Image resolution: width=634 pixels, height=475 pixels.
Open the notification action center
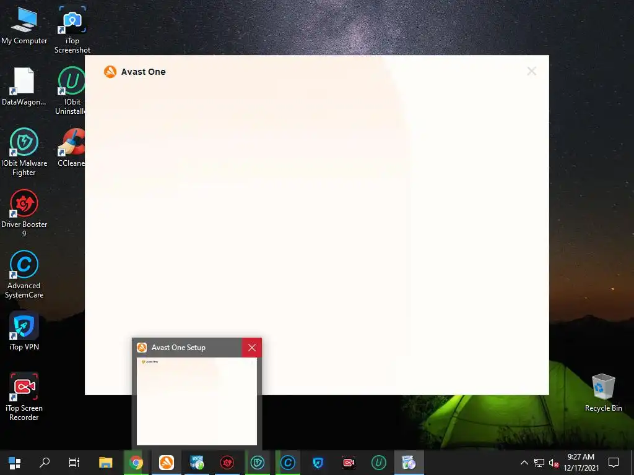click(614, 463)
